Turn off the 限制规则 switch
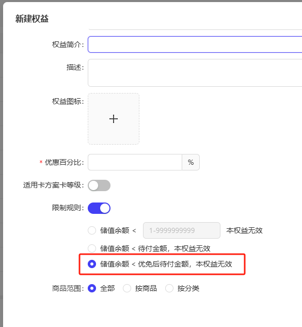Screen dimensions: 302x327 tap(99, 208)
